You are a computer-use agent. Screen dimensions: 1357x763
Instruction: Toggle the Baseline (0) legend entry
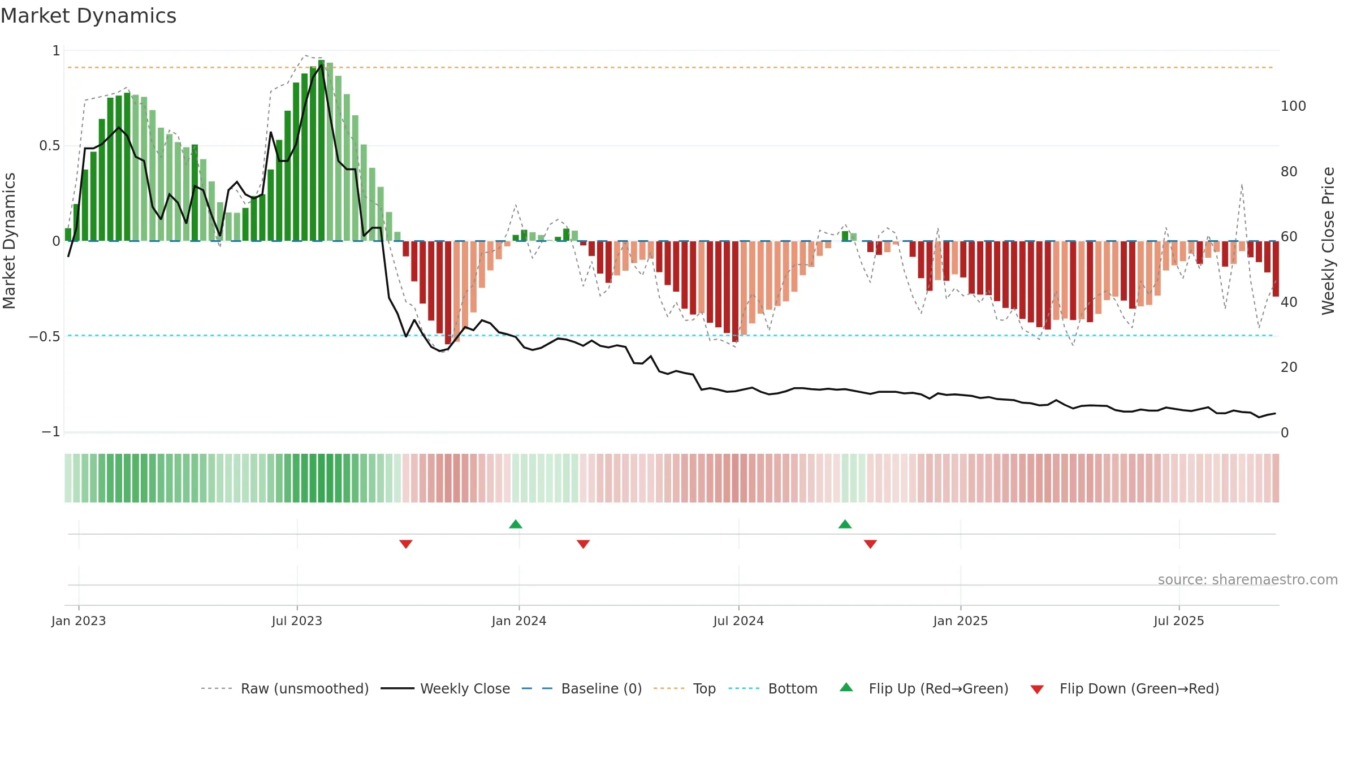pos(582,688)
